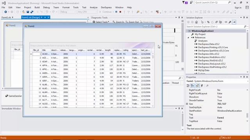
Task: Stop debugging with red stop button
Action: (x=120, y=12)
